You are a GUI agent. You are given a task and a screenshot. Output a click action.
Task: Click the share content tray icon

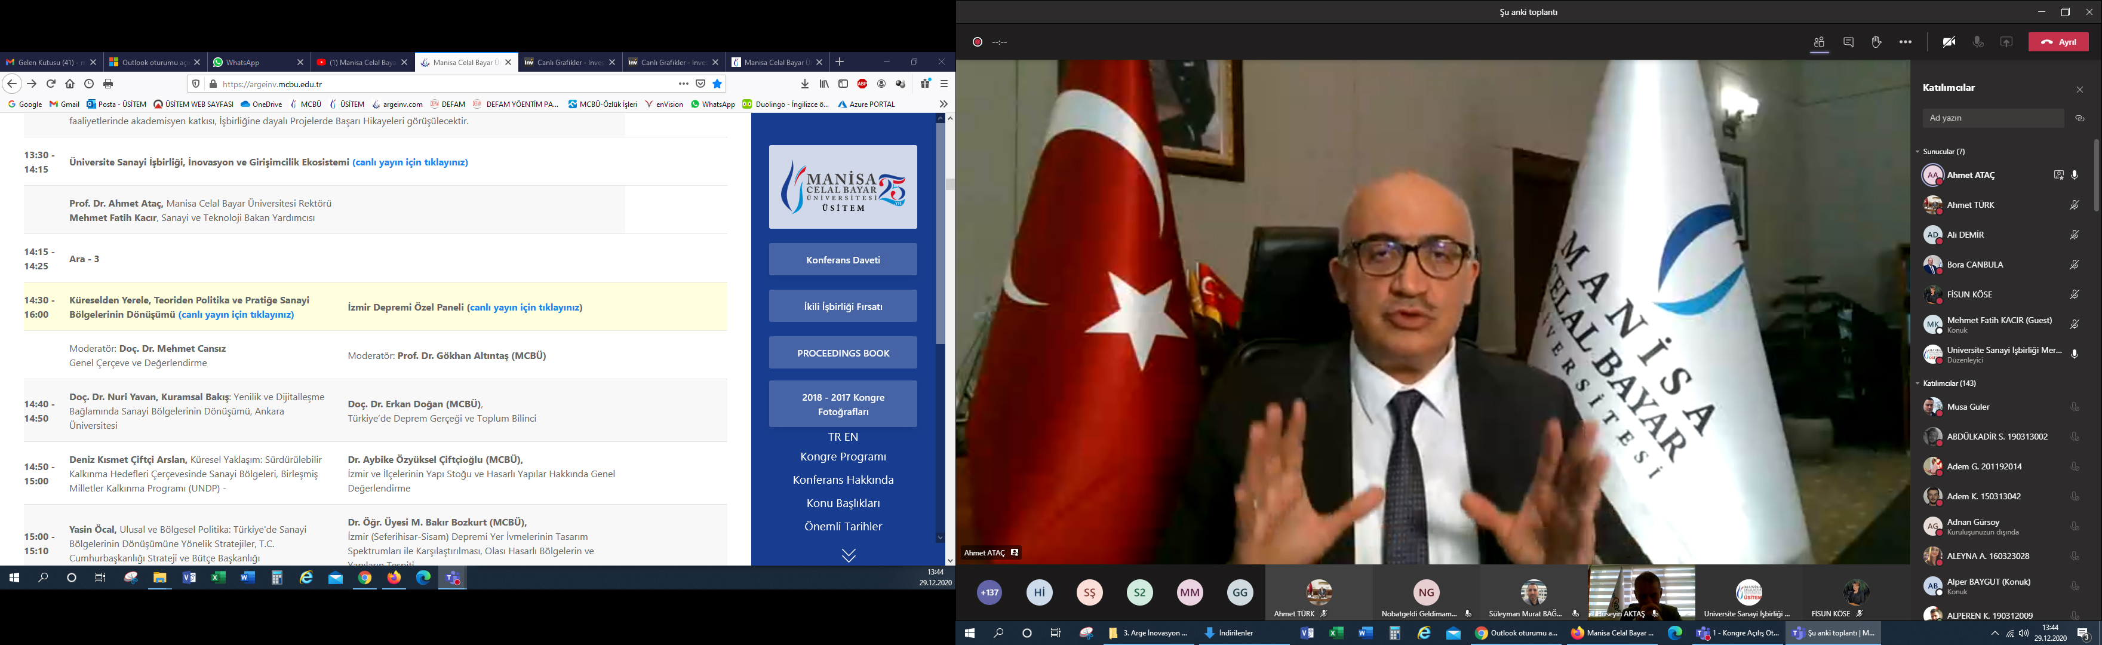2006,42
